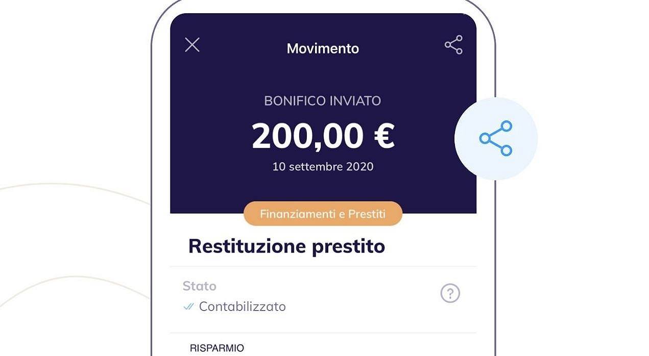Tap the Restituzione prestito transaction title

pyautogui.click(x=287, y=246)
